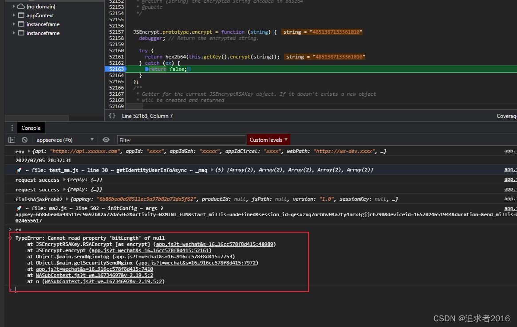This screenshot has width=517, height=327.
Task: Click the 'ex' console command entry
Action: (x=19, y=230)
